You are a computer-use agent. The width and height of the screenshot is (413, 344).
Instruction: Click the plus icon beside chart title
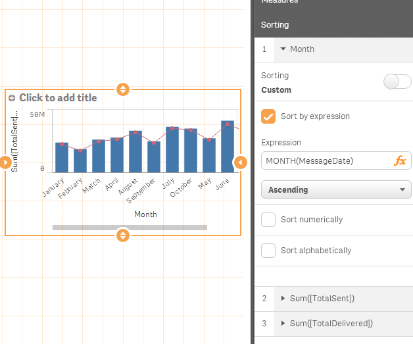click(12, 98)
